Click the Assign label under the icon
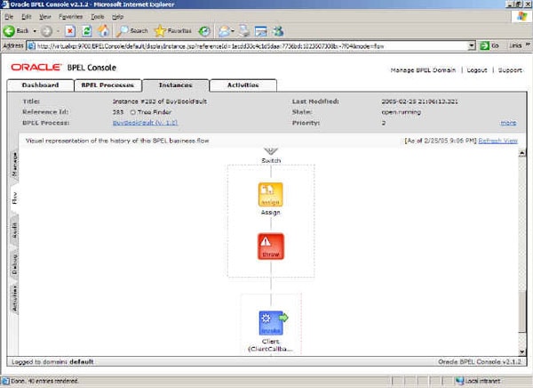The image size is (533, 388). (x=271, y=212)
